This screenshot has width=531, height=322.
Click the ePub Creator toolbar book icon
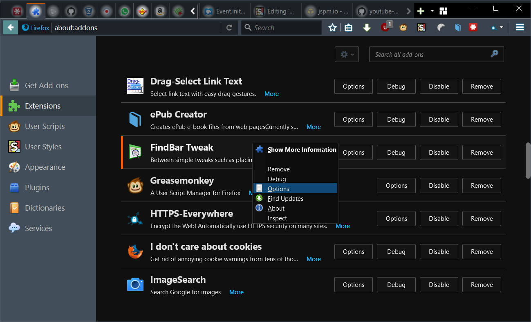pos(458,27)
